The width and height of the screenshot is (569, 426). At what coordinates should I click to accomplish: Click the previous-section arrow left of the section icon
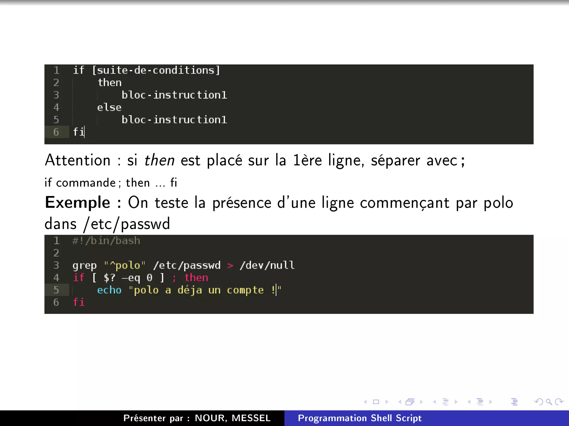tap(469, 402)
